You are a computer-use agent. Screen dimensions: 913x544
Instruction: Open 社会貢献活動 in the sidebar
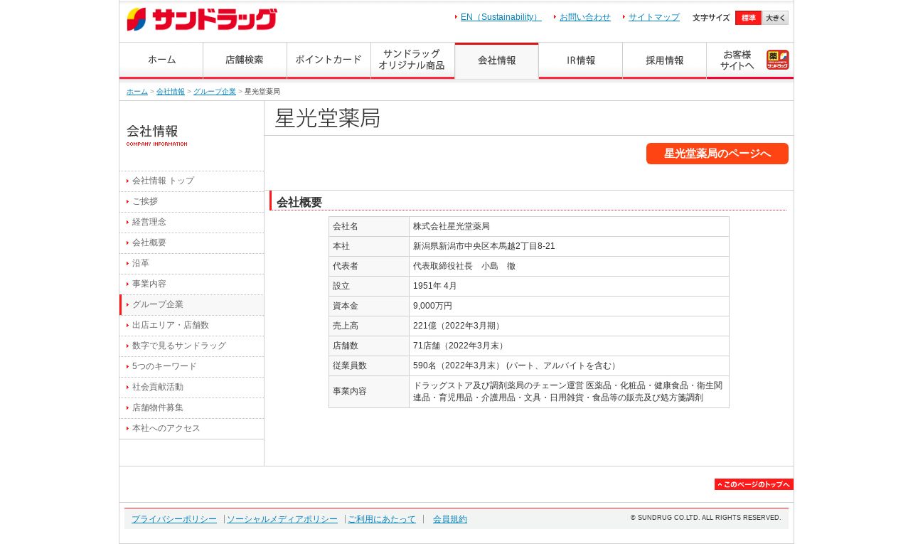192,388
